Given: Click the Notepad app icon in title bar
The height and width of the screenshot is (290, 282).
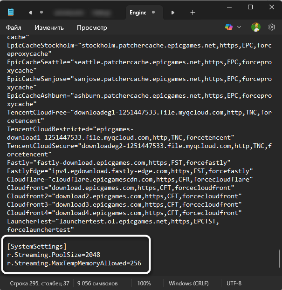Looking at the screenshot, I should tap(11, 12).
